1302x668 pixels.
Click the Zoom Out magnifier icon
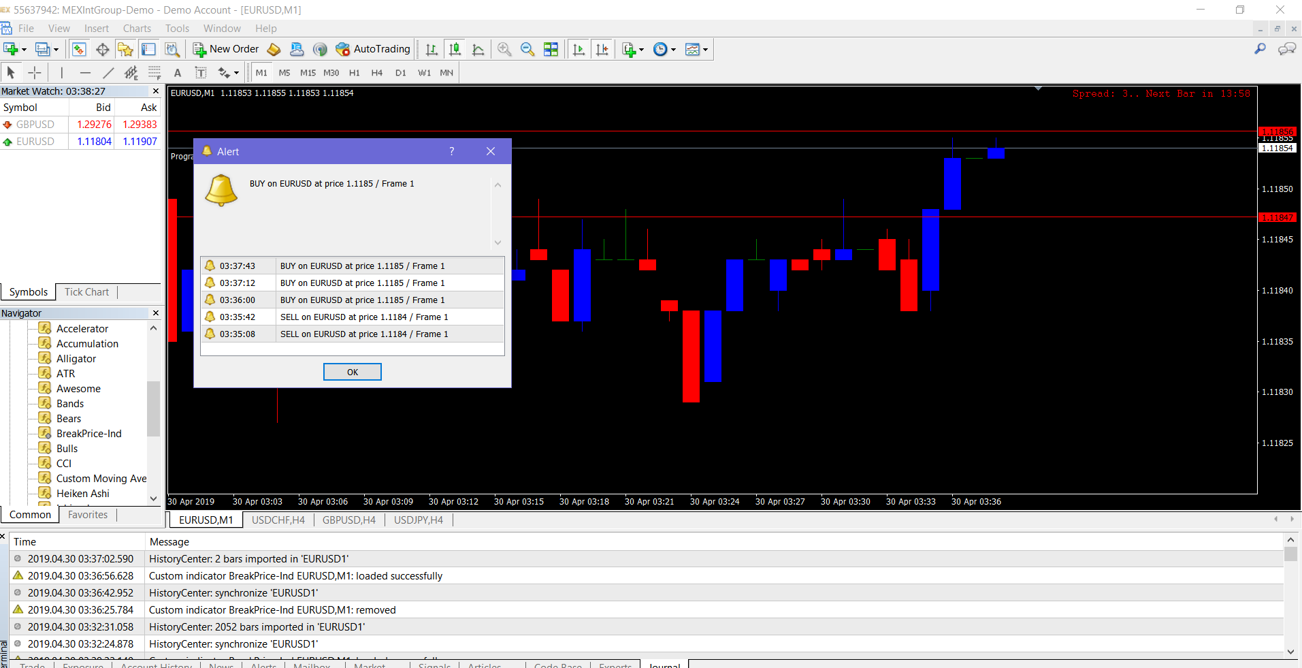(527, 49)
